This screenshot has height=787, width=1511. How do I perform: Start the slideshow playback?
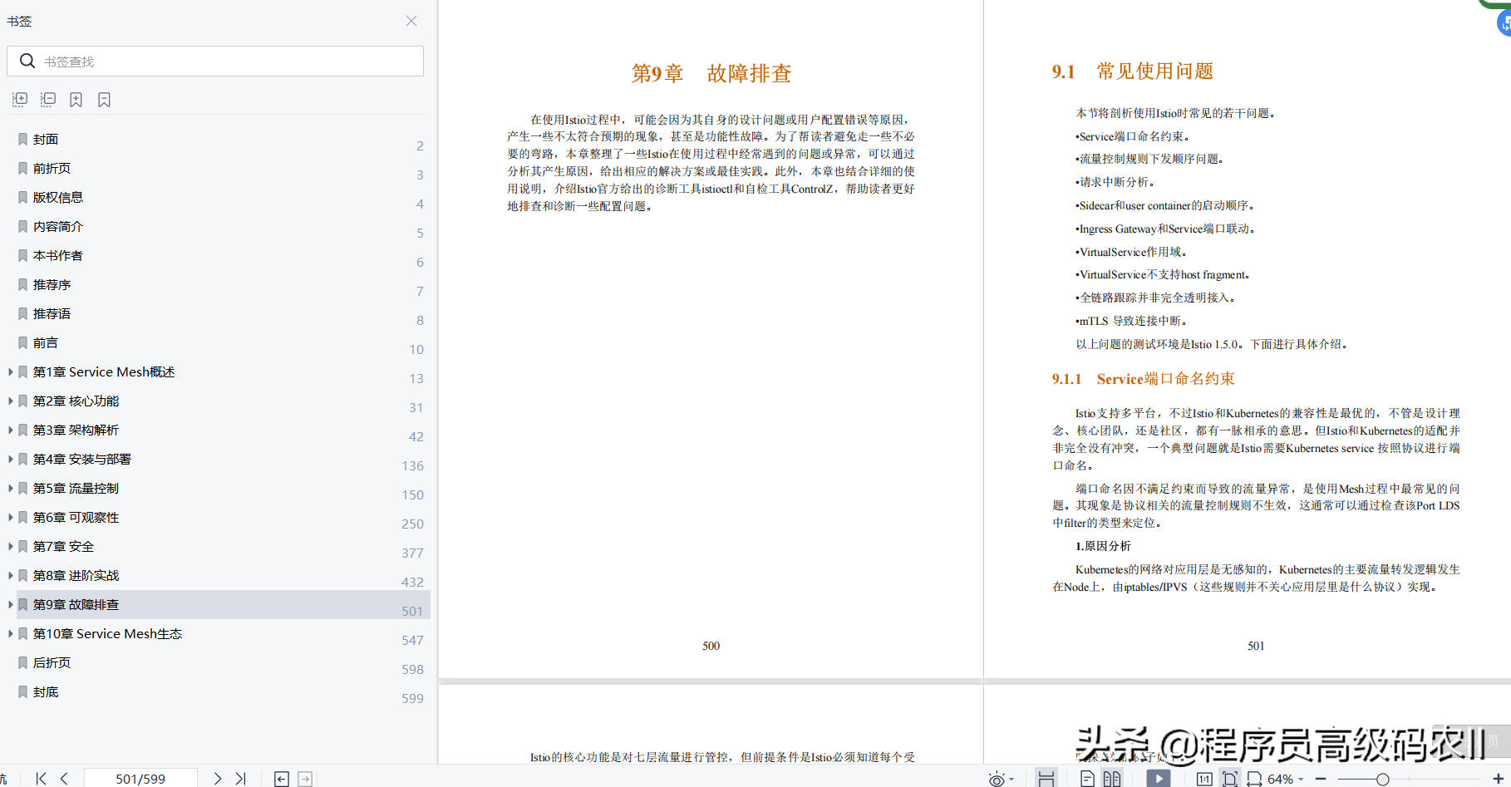click(1159, 779)
